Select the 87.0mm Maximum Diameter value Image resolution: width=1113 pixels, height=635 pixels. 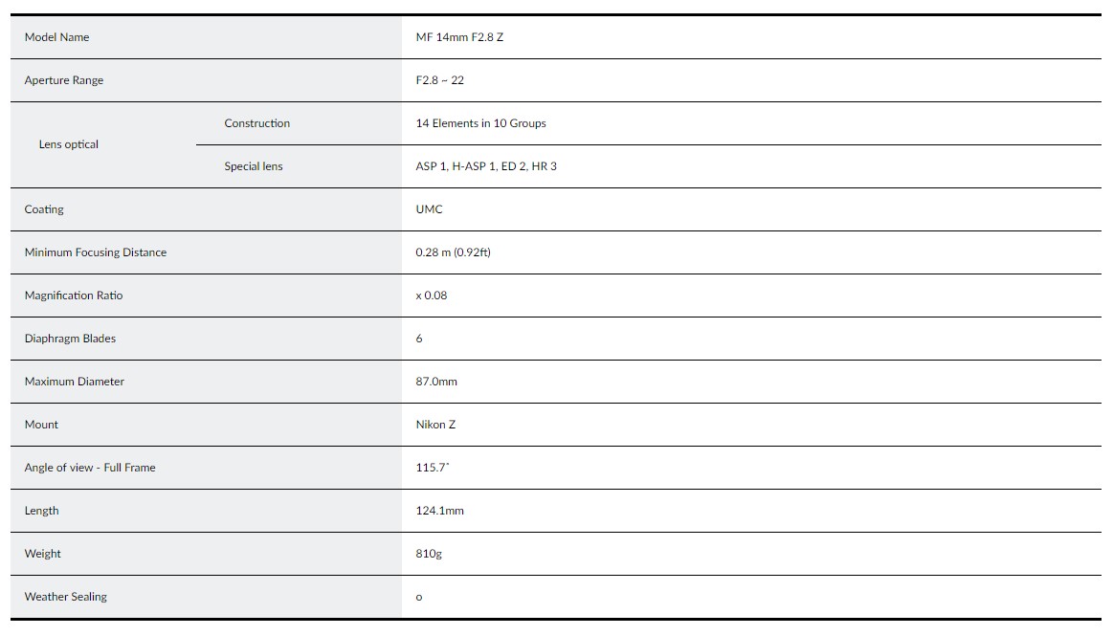436,382
